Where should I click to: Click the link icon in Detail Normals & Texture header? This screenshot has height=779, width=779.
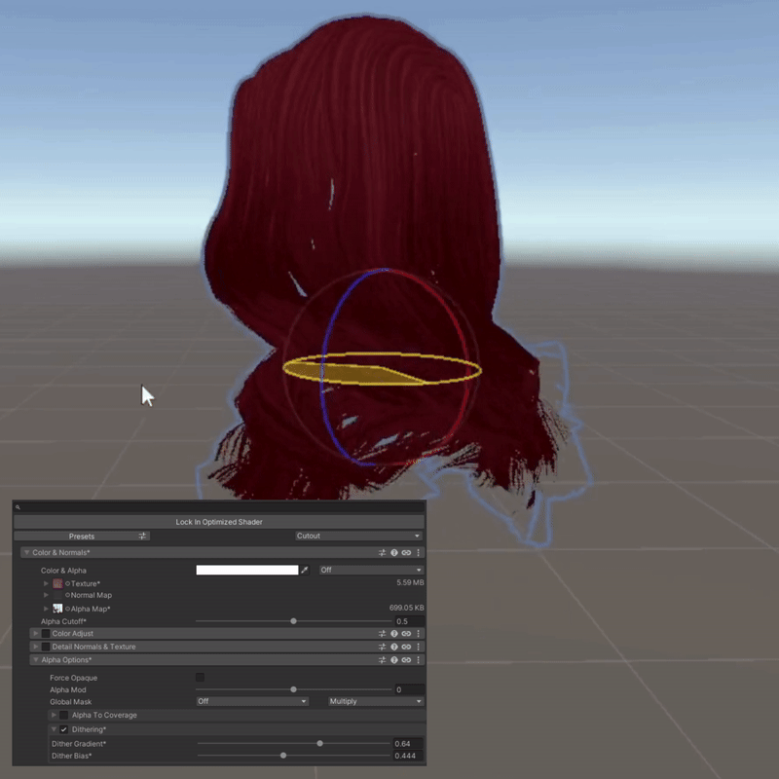pyautogui.click(x=406, y=647)
